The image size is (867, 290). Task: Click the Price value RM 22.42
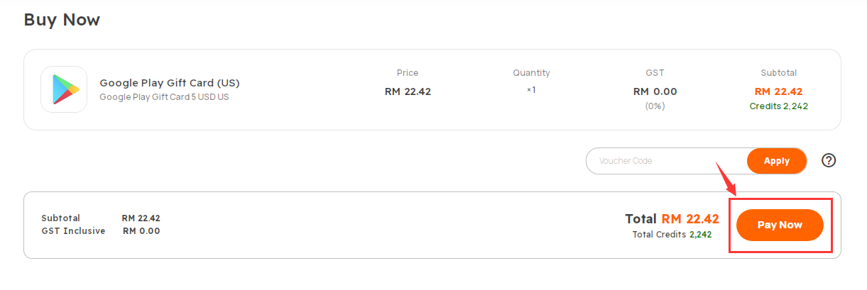[408, 91]
